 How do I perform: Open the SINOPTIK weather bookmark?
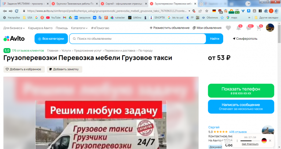pos(157,17)
